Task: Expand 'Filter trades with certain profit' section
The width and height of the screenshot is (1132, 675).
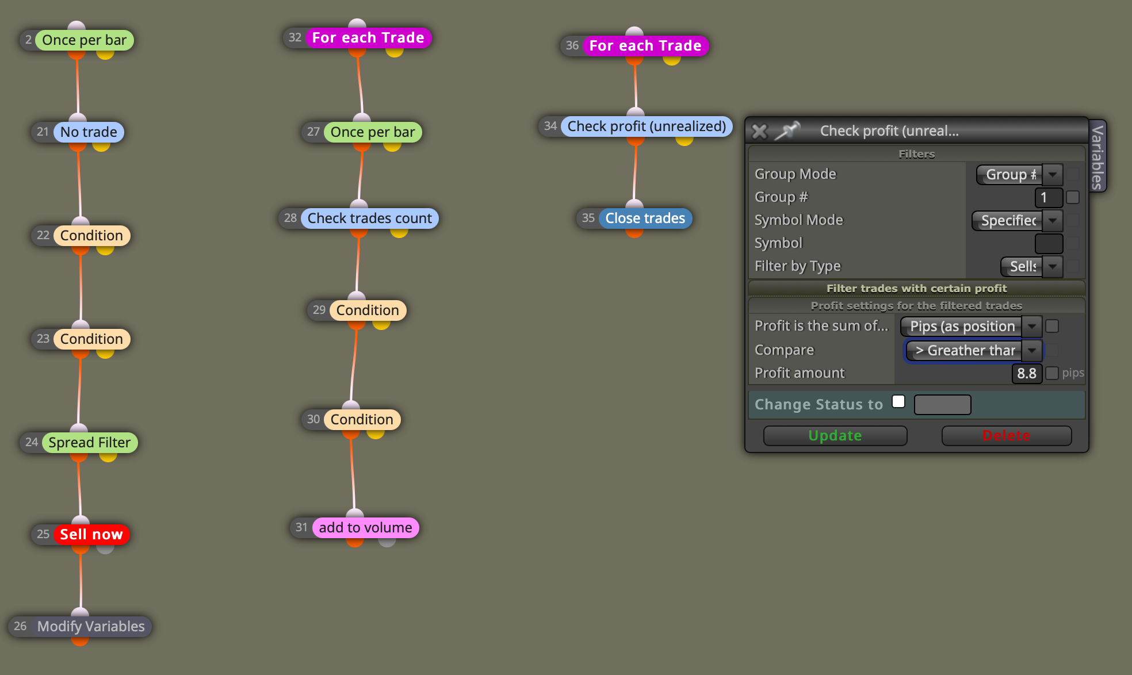Action: pos(916,288)
